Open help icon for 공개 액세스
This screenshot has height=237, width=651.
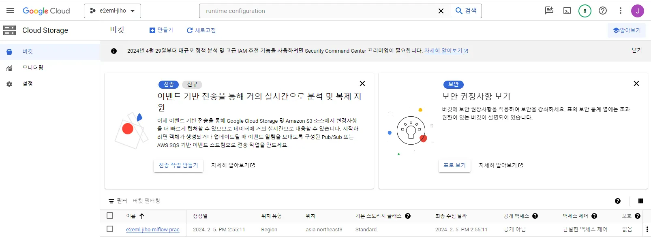point(535,216)
